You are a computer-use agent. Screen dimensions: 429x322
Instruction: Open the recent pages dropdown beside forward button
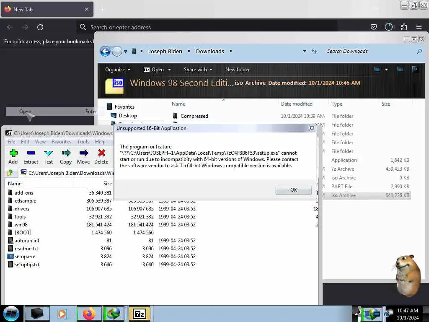point(125,51)
